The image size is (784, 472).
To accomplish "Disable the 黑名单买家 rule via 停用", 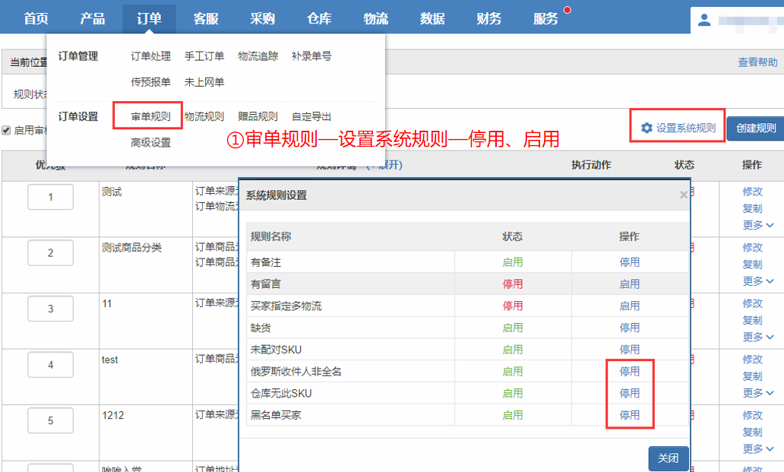I will click(x=629, y=415).
